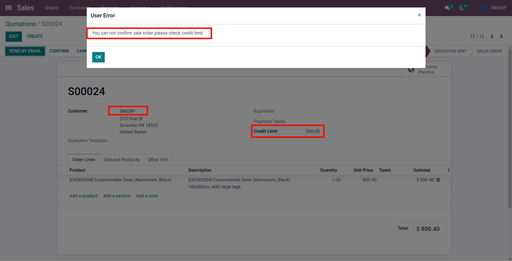Click the product cell Customizable Desk
Screen dimensions: 512x261
click(121, 180)
